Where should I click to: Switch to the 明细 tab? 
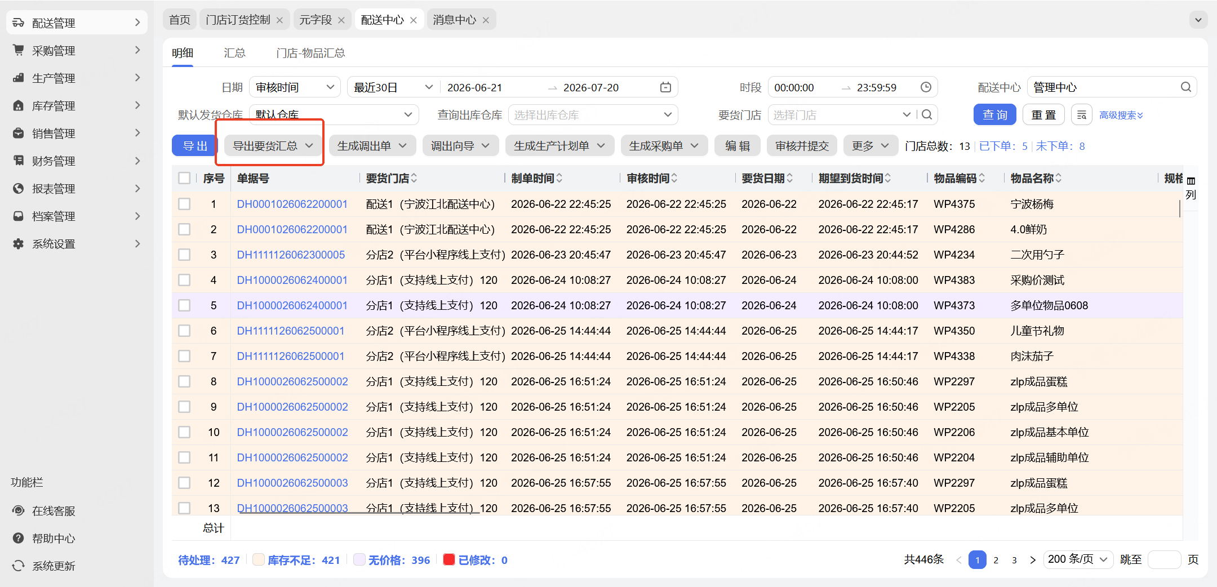click(x=183, y=53)
